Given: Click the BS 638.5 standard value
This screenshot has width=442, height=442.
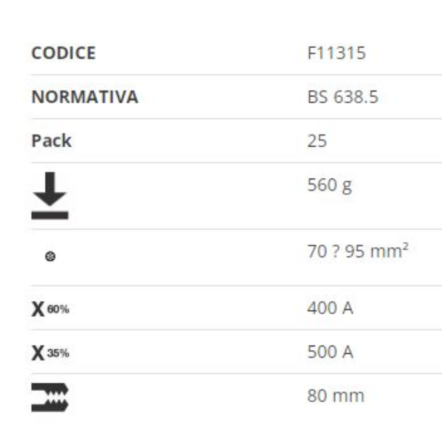Looking at the screenshot, I should [x=343, y=97].
